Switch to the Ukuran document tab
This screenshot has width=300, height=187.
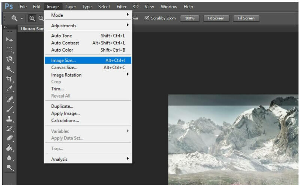tap(31, 29)
